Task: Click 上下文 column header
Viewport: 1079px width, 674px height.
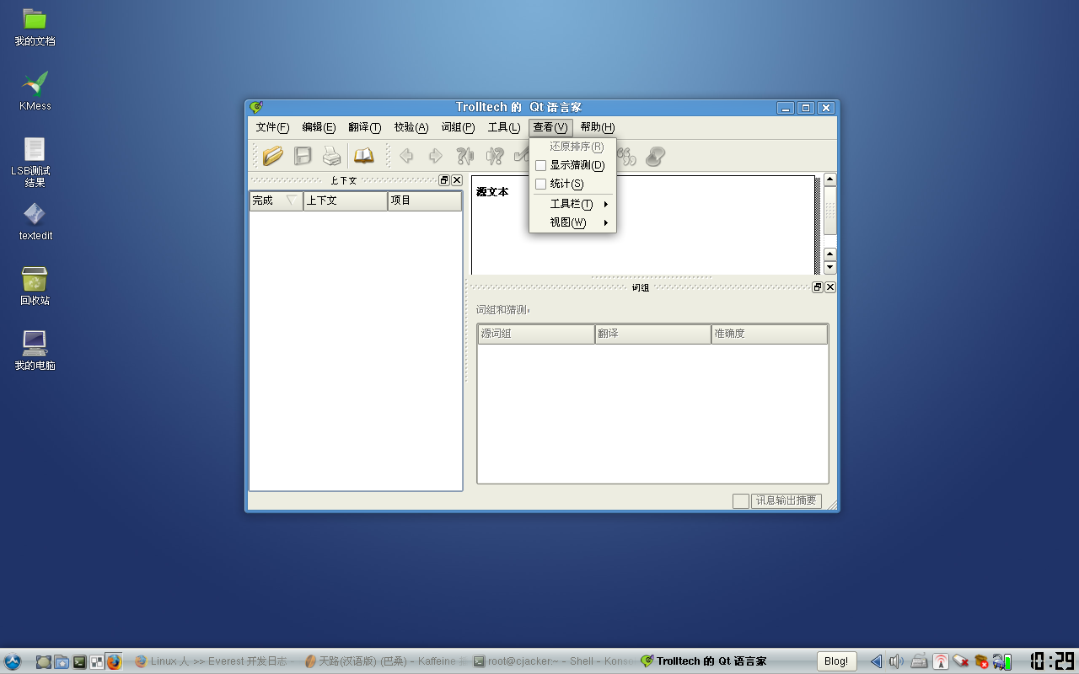Action: pos(346,201)
